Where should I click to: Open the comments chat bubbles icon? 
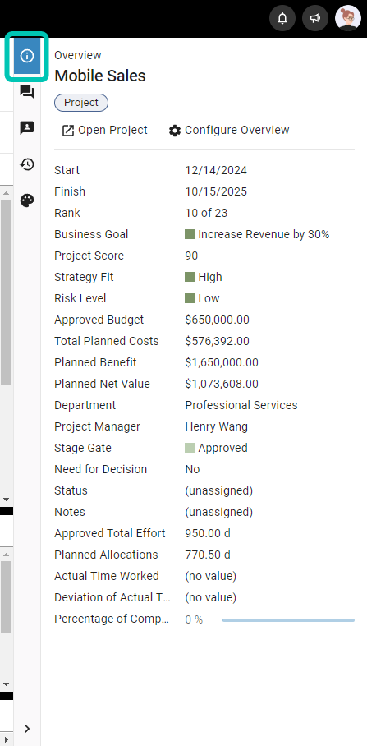click(x=27, y=92)
